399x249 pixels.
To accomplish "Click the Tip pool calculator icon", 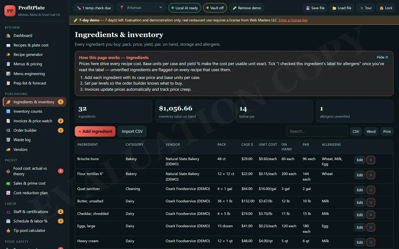I will [x=8, y=231].
